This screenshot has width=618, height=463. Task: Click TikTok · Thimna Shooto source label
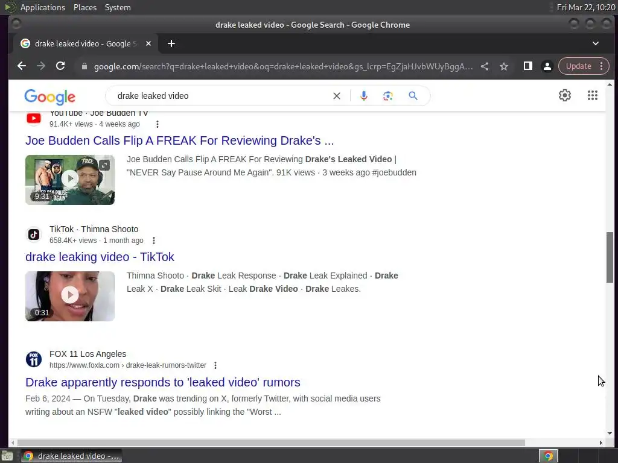tap(94, 229)
